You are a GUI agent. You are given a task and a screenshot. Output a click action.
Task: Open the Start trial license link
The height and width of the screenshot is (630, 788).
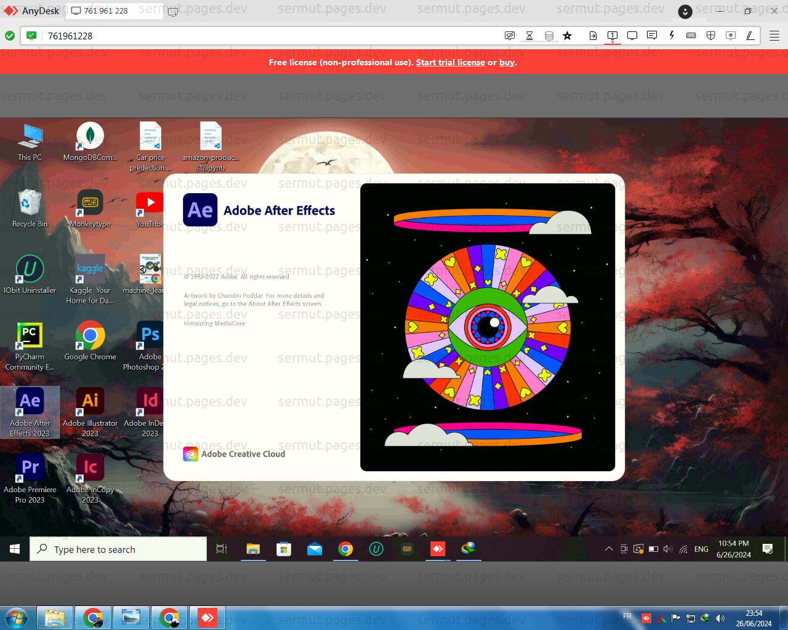450,62
